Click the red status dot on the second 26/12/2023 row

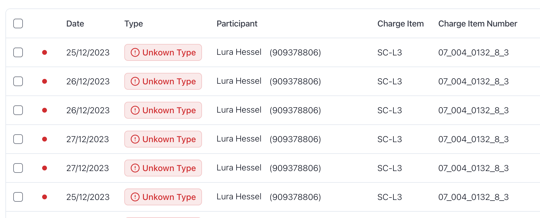pos(45,110)
